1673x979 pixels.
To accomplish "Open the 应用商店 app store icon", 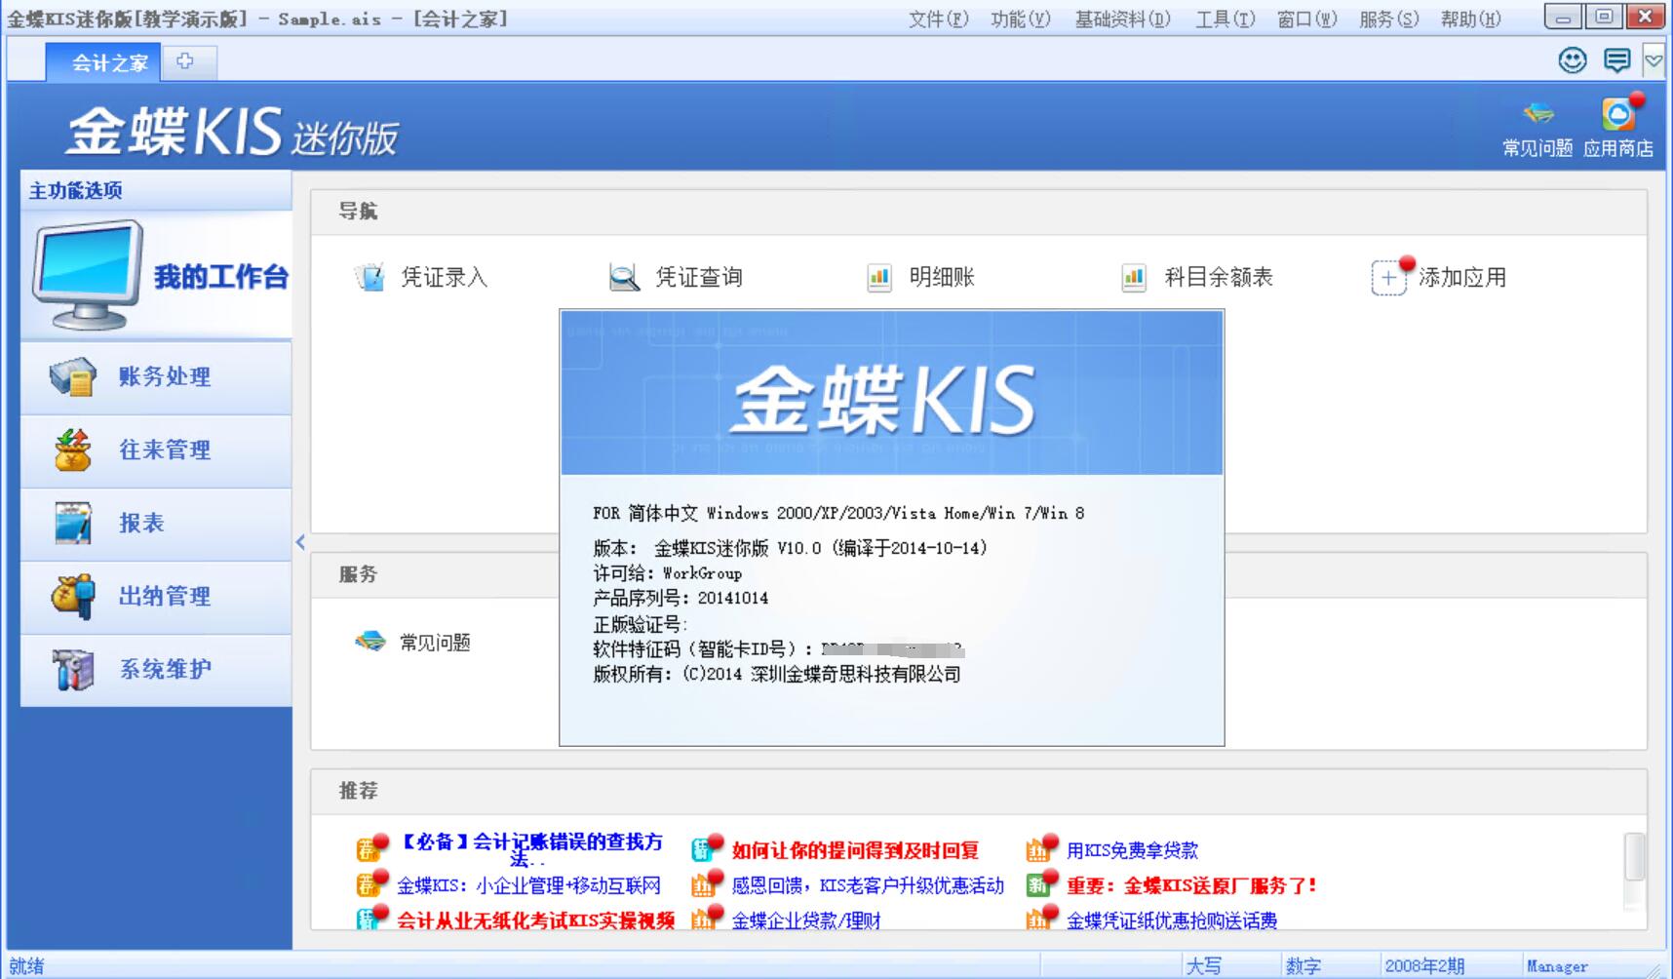I will pyautogui.click(x=1618, y=128).
